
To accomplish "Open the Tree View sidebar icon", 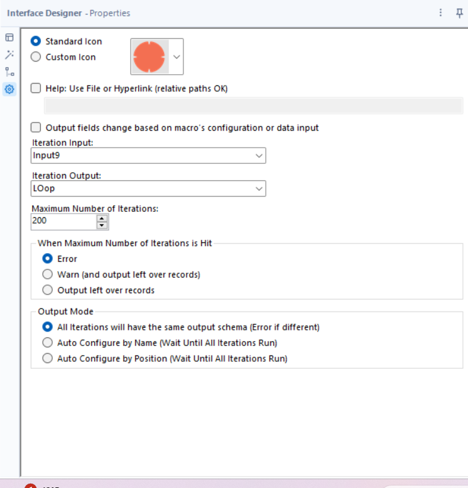I will point(9,72).
